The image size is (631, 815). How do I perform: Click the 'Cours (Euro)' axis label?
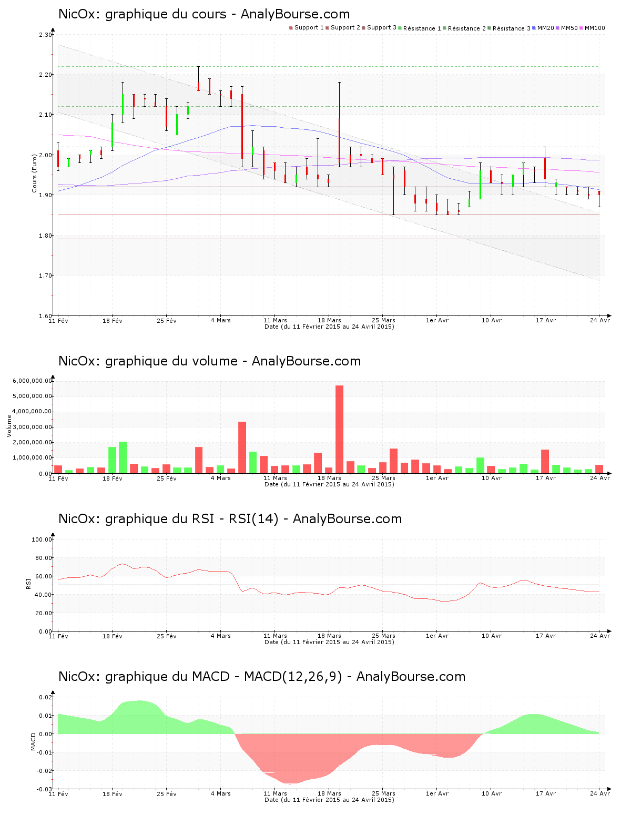(34, 173)
